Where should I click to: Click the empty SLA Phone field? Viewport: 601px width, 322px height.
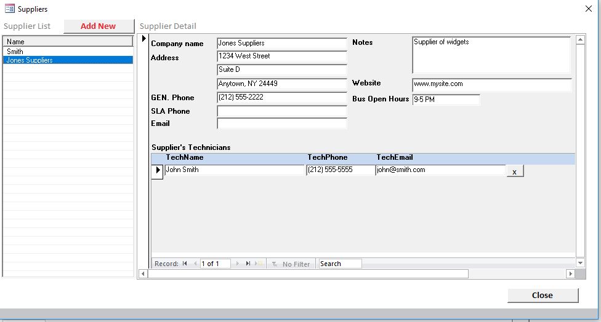(282, 111)
